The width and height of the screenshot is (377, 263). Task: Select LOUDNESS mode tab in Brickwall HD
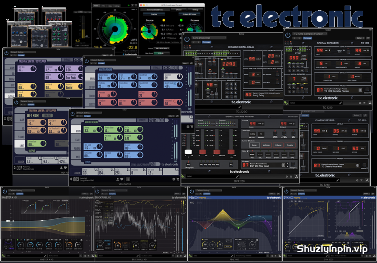click(x=107, y=241)
